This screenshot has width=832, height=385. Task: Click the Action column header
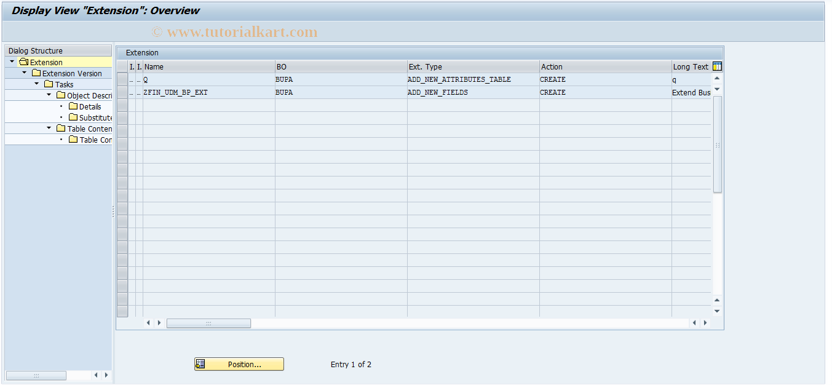(x=606, y=66)
